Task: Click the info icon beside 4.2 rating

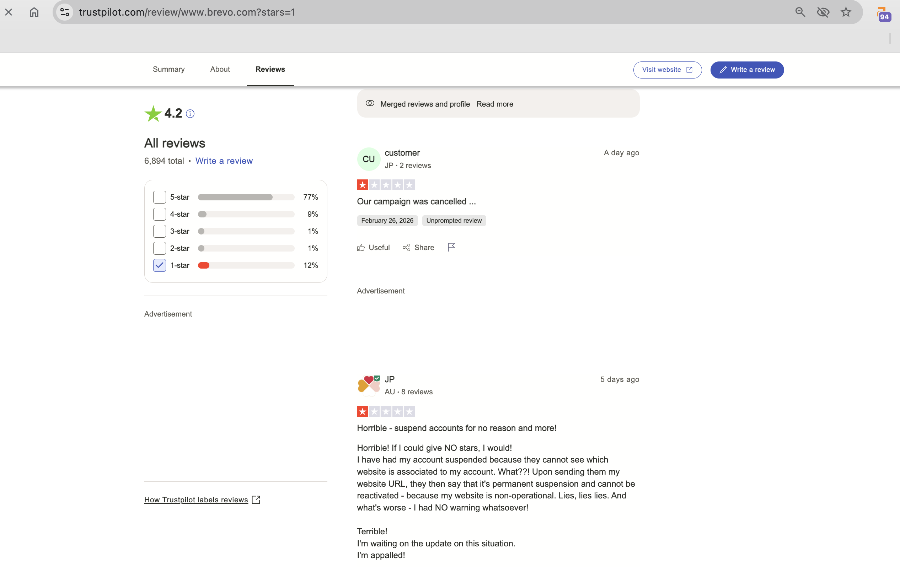Action: click(190, 114)
